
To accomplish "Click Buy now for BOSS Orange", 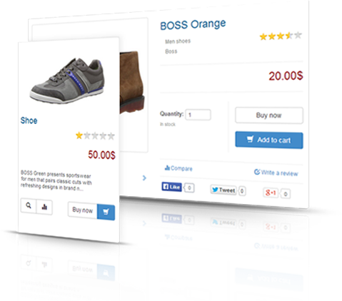I will (269, 116).
